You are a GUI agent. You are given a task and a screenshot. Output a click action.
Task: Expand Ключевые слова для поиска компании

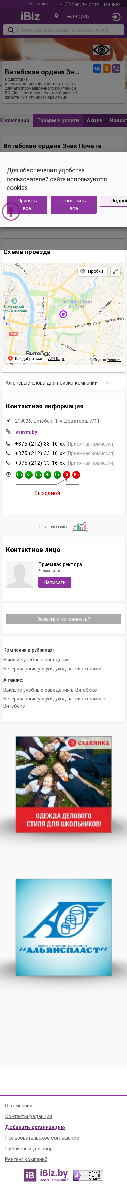pos(64,383)
